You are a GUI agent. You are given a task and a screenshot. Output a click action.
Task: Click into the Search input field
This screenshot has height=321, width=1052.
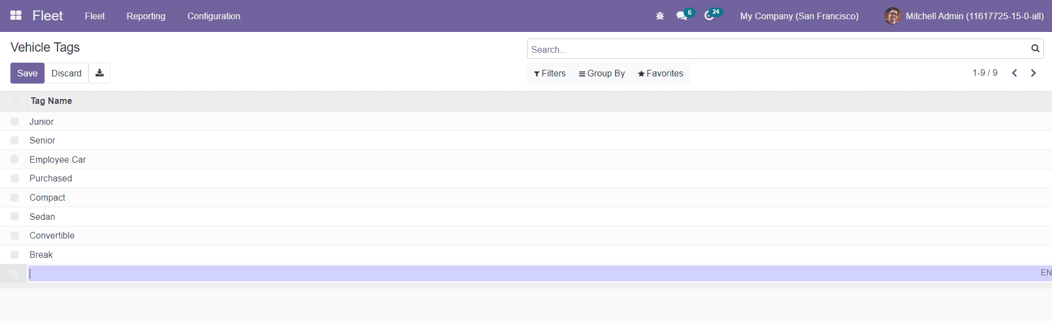pyautogui.click(x=775, y=49)
